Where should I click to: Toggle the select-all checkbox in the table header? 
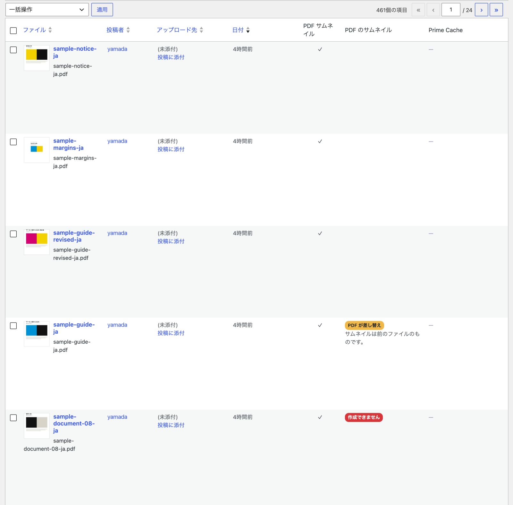13,30
